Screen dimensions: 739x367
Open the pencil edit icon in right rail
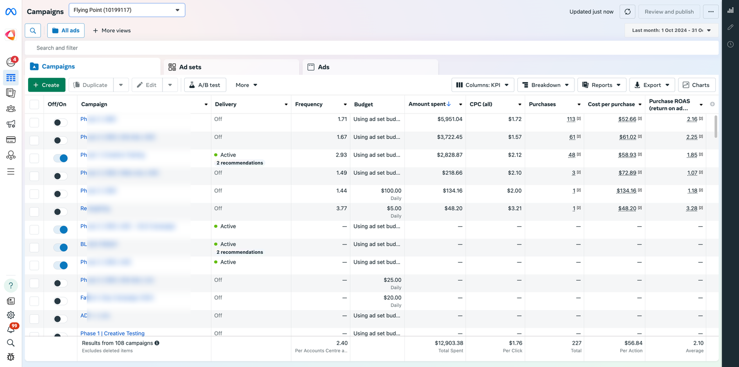point(731,27)
